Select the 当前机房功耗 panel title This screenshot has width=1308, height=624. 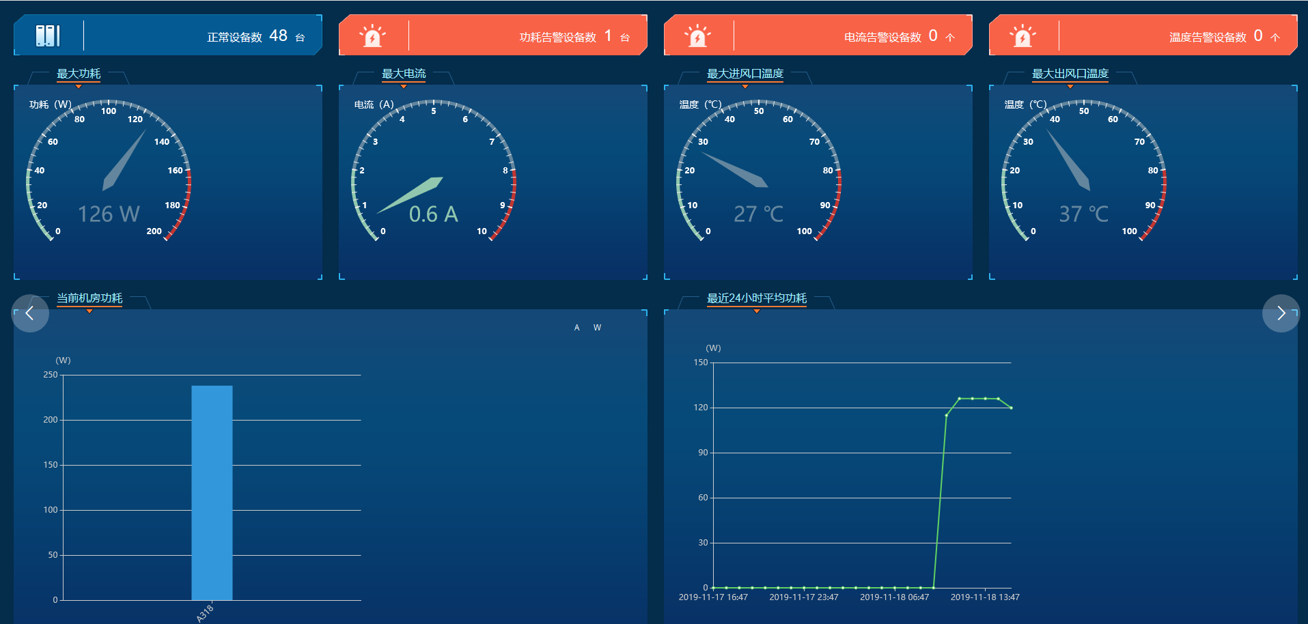click(x=89, y=298)
